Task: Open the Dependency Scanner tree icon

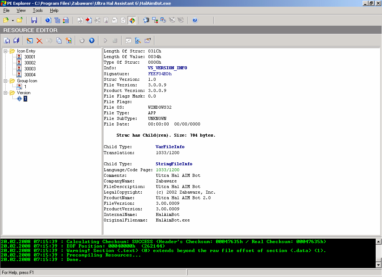Action: [x=155, y=20]
